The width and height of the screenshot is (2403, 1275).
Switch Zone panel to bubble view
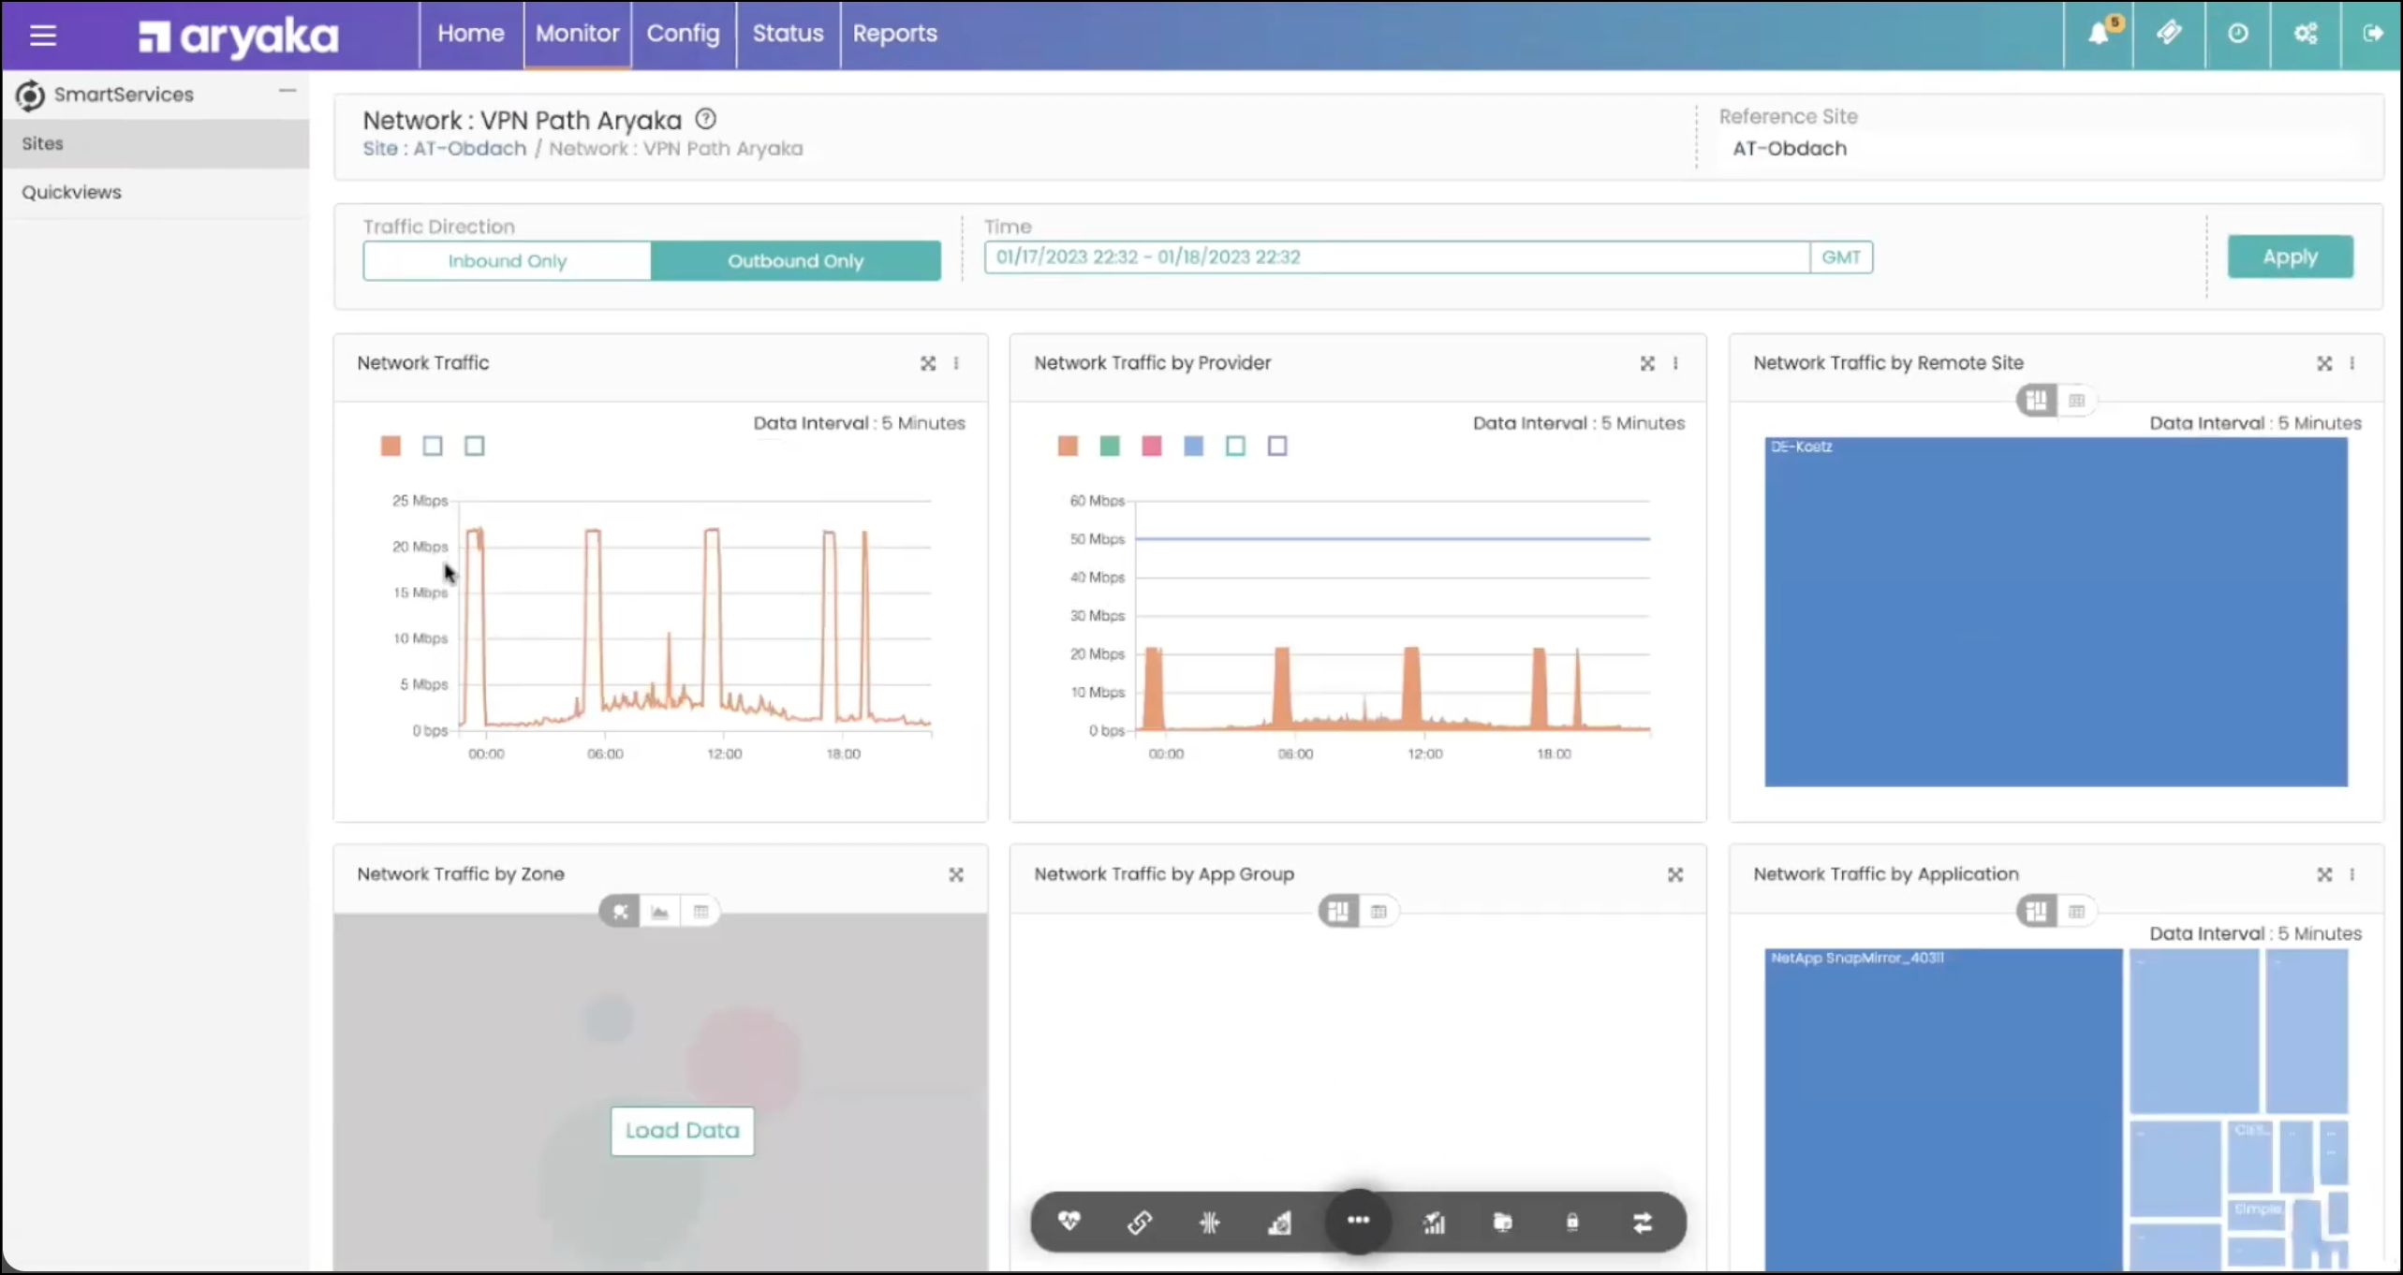pyautogui.click(x=619, y=912)
